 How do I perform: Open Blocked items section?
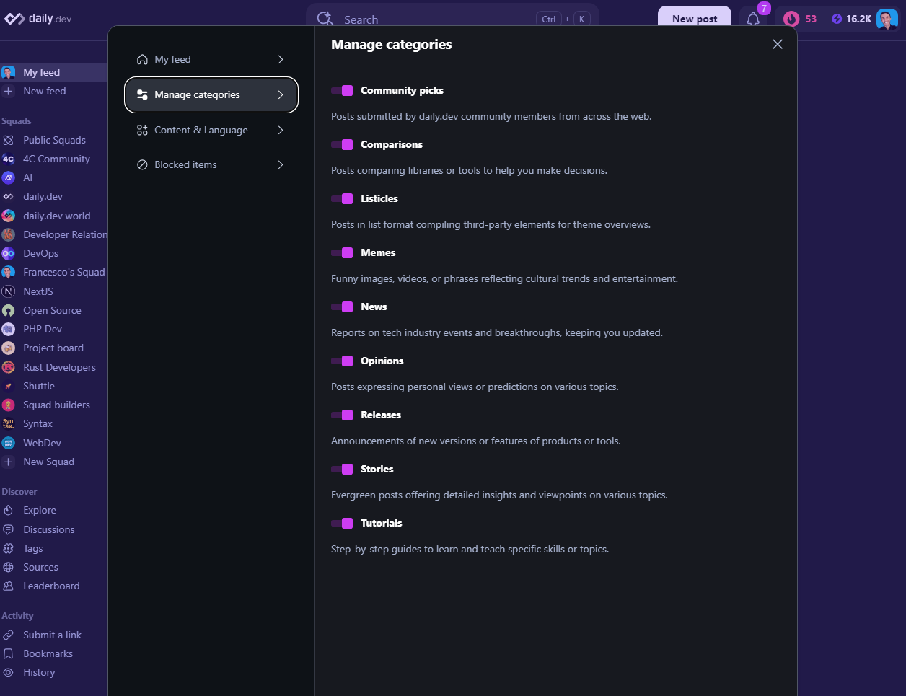(x=211, y=164)
